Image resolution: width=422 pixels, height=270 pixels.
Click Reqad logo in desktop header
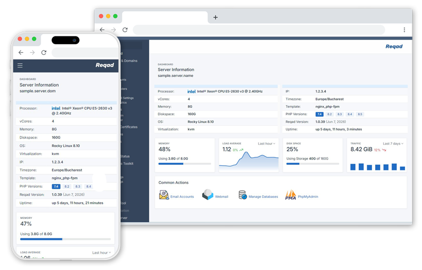[x=394, y=46]
